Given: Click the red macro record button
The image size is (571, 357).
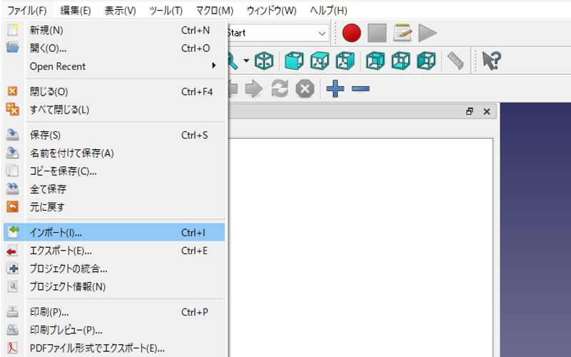Looking at the screenshot, I should click(x=351, y=33).
